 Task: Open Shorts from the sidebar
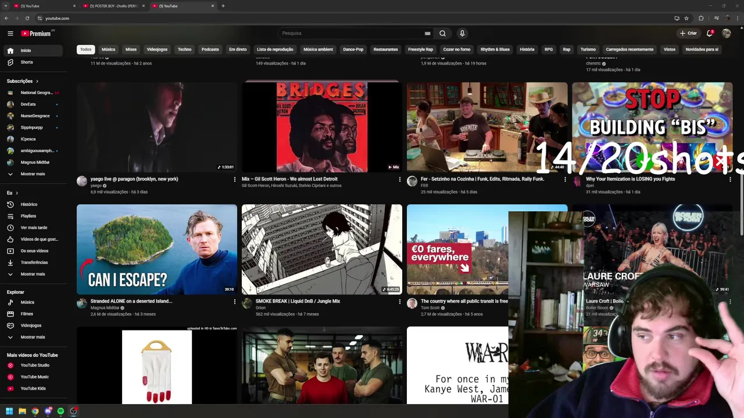pos(33,62)
